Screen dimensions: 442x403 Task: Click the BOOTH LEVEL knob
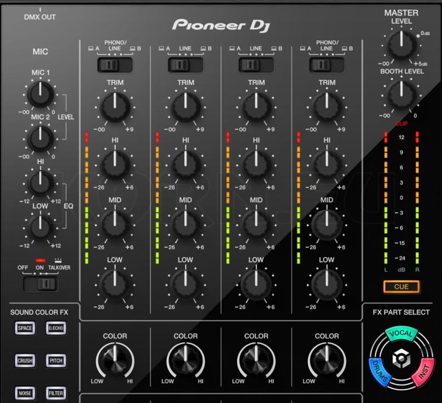coord(402,95)
